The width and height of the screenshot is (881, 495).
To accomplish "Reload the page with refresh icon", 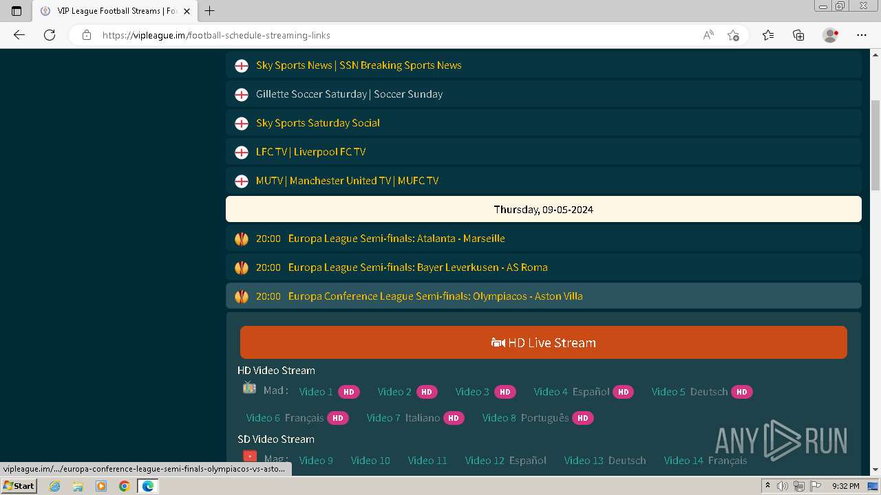I will [50, 35].
